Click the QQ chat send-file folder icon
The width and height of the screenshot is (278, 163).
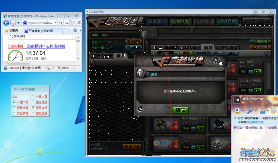point(263,111)
